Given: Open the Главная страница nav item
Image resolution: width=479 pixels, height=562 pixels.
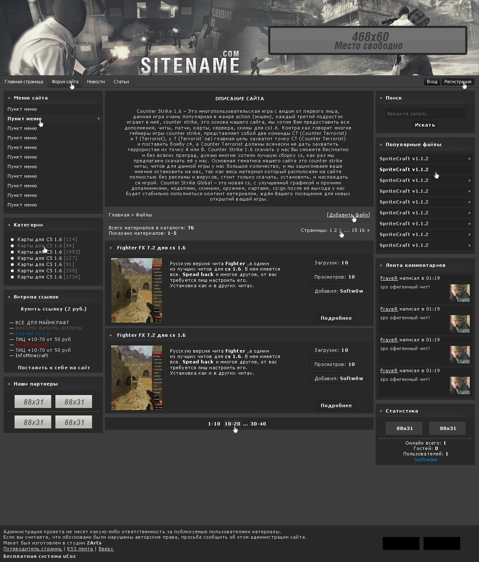Looking at the screenshot, I should click(x=24, y=82).
